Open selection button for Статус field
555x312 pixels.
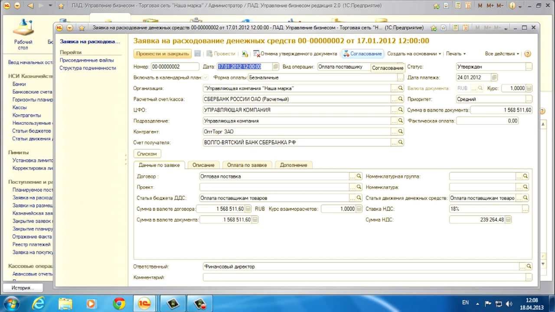529,67
